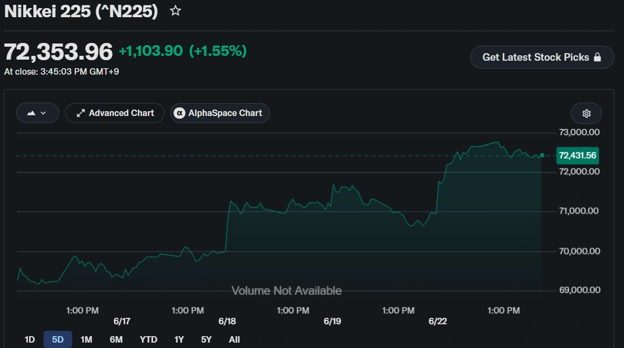The width and height of the screenshot is (624, 348).
Task: Click the 6/22 date label
Action: [x=437, y=321]
